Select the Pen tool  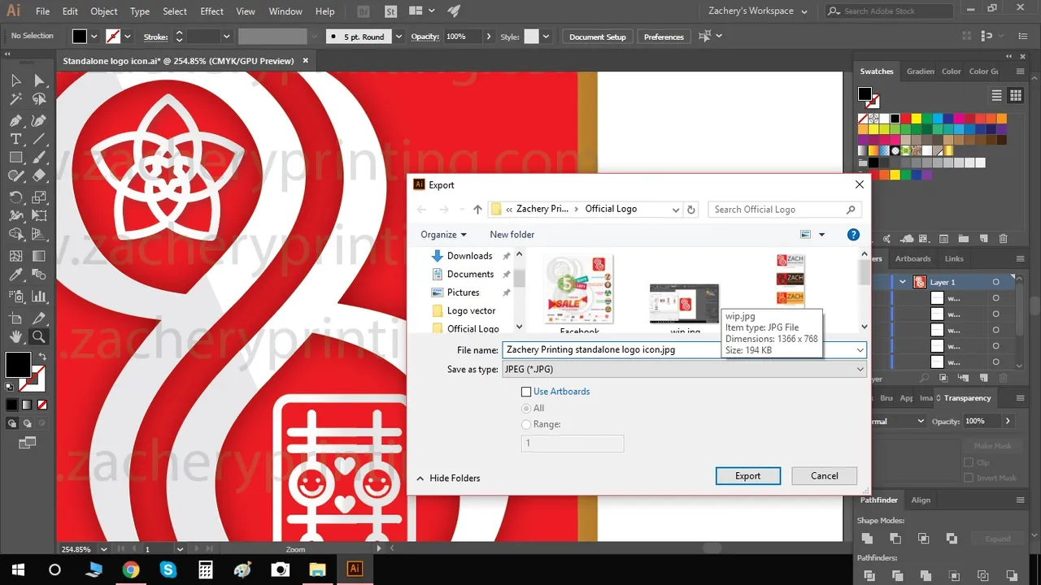click(x=15, y=120)
